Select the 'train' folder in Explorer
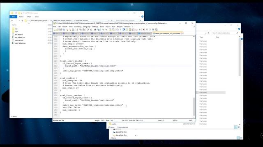 point(16,32)
